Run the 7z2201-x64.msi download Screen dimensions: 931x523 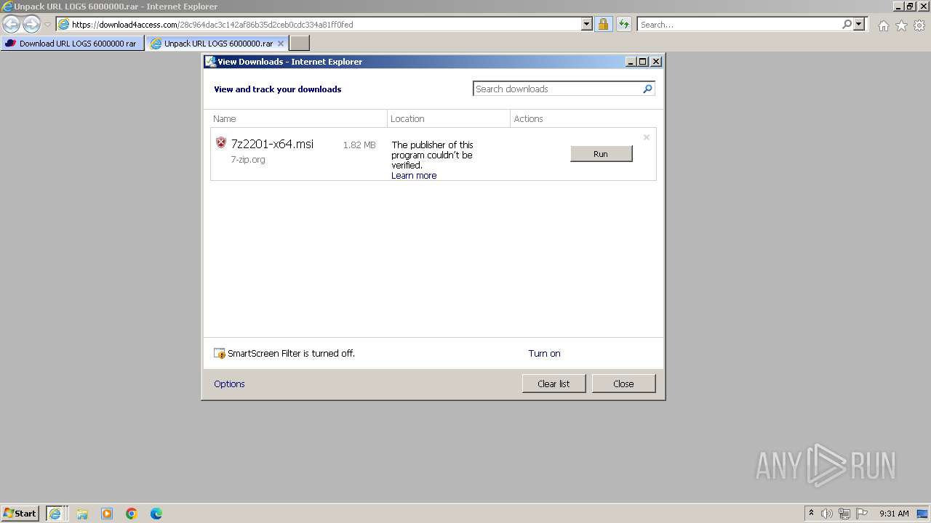point(601,153)
